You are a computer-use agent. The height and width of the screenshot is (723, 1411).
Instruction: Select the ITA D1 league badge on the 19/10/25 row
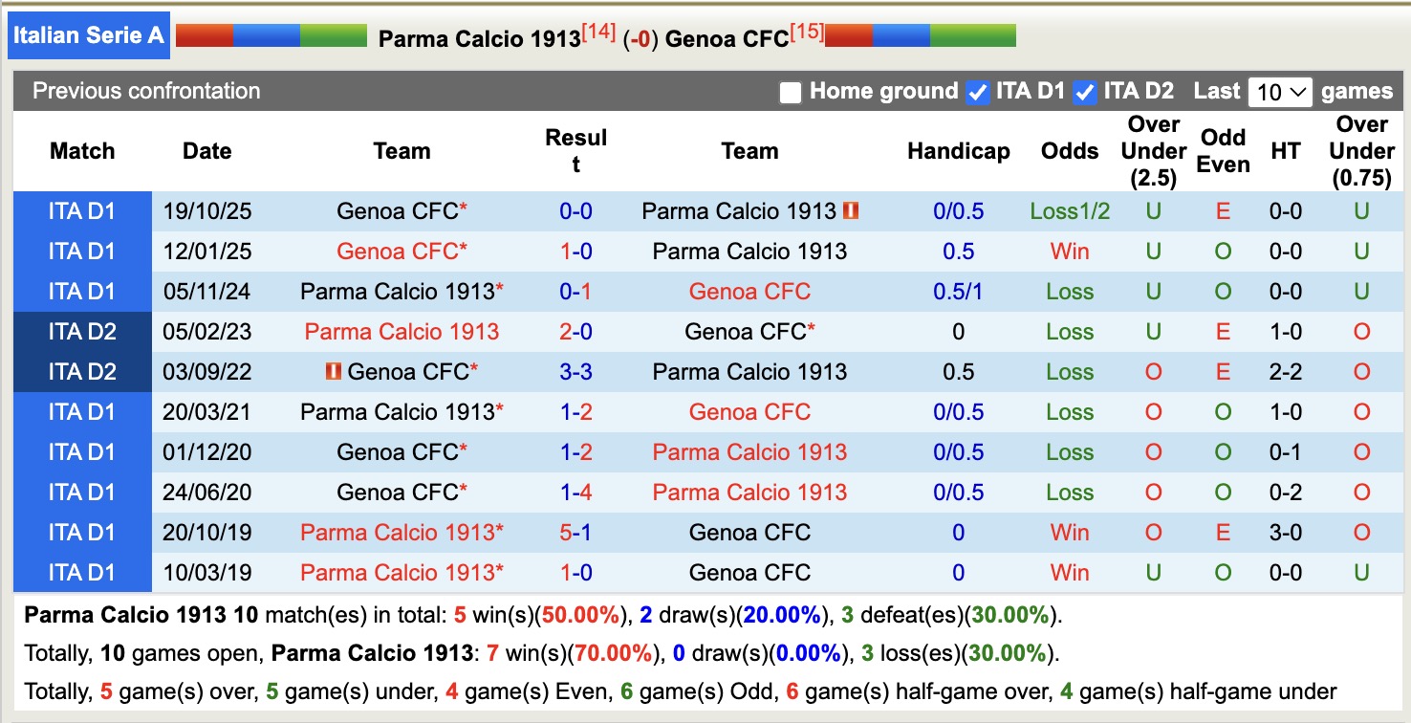click(x=82, y=211)
